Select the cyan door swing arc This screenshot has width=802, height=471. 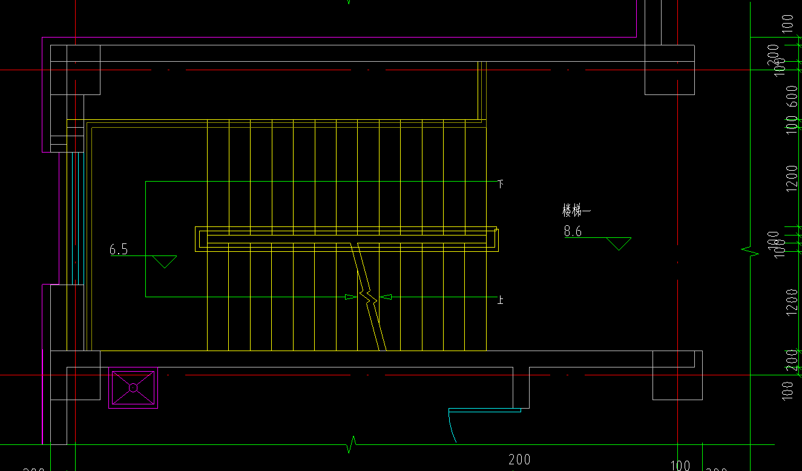pos(452,428)
